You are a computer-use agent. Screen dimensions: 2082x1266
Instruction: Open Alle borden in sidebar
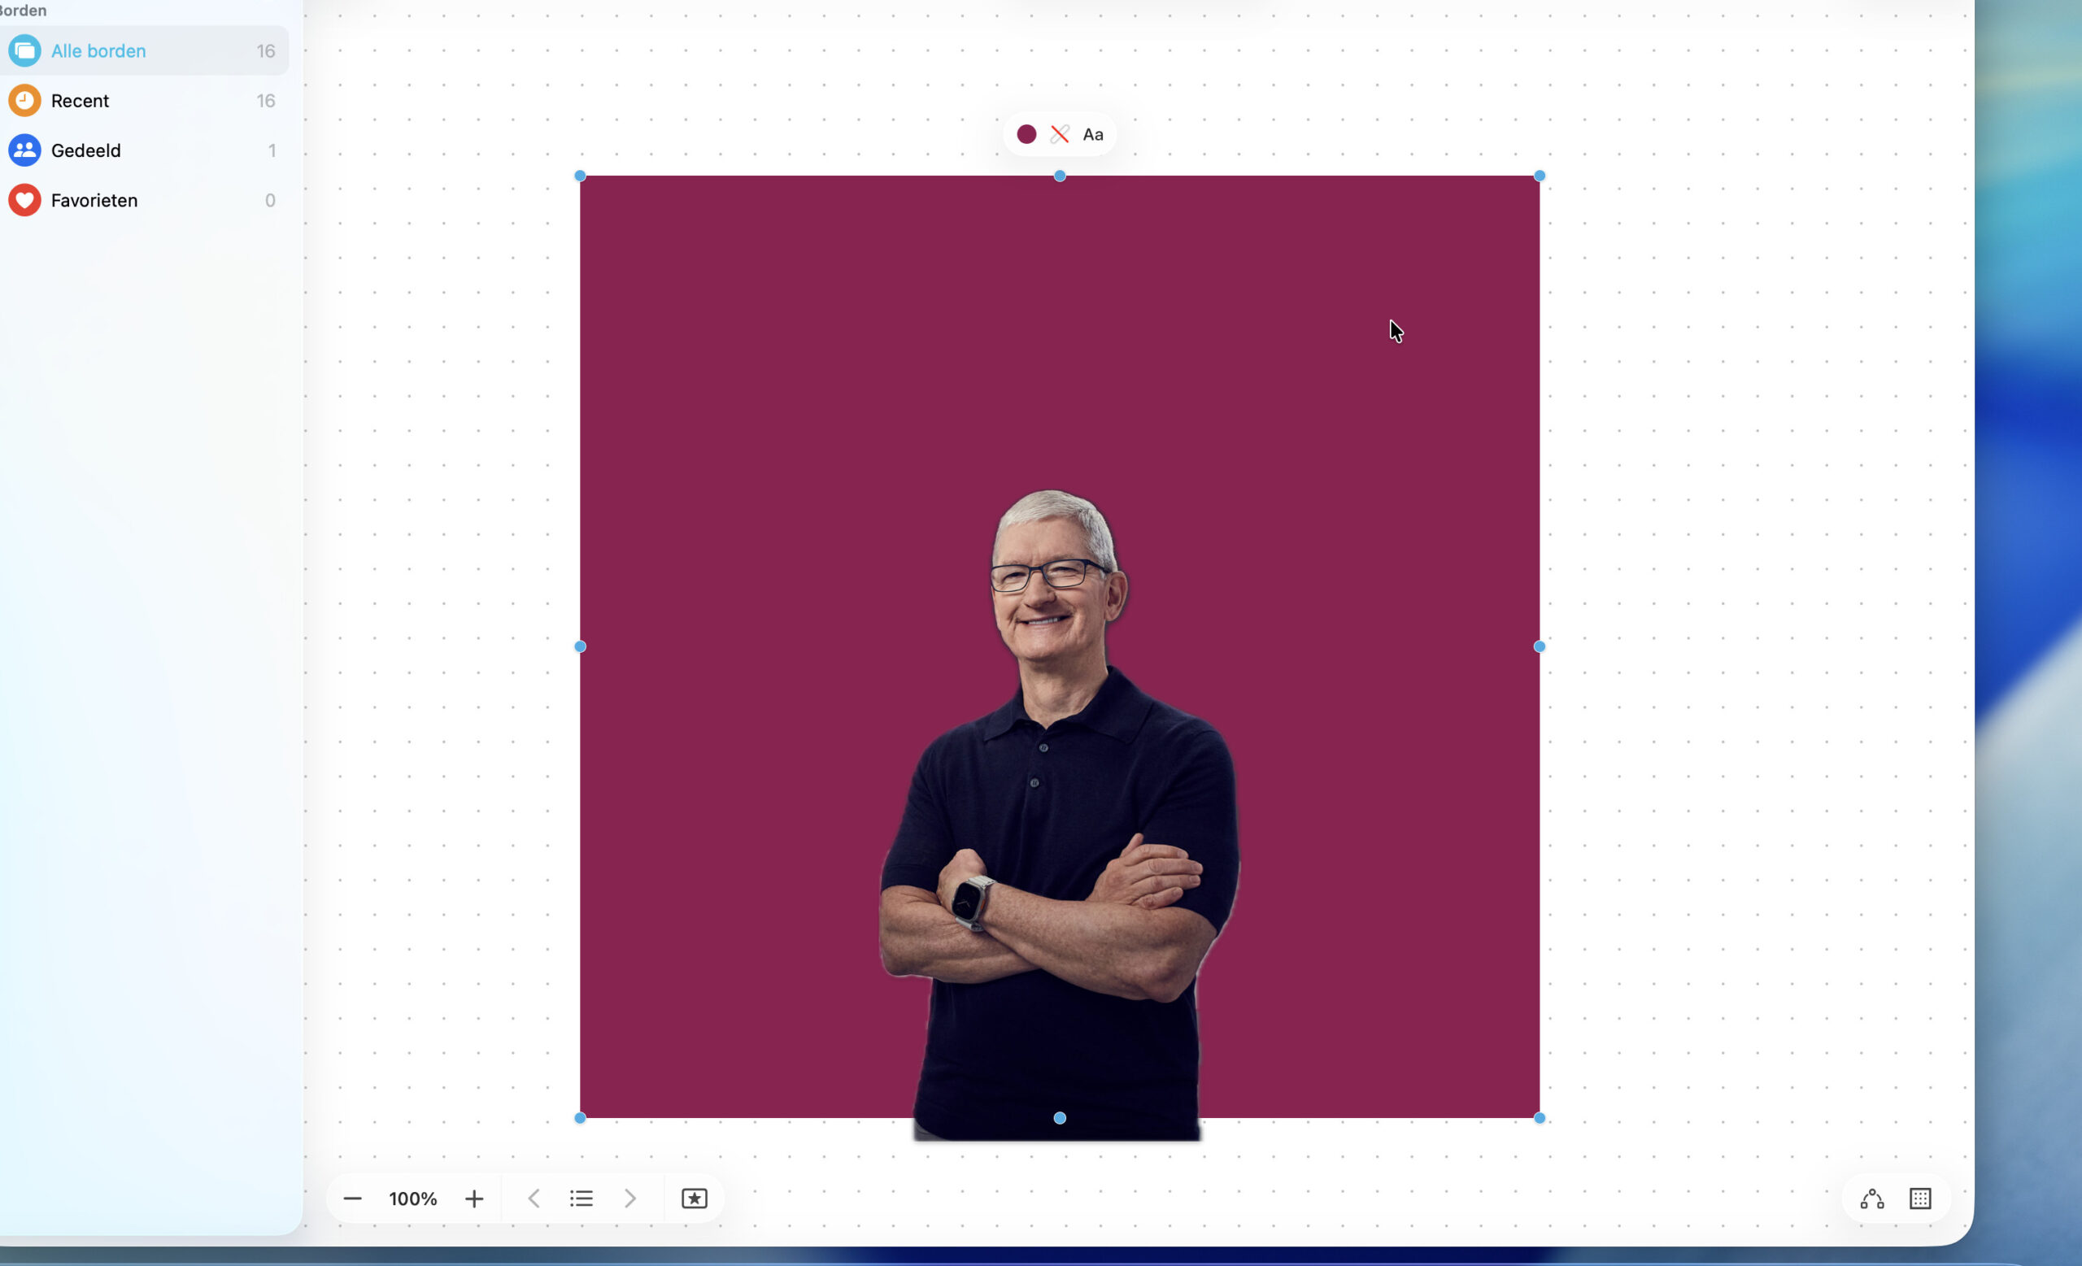[98, 50]
